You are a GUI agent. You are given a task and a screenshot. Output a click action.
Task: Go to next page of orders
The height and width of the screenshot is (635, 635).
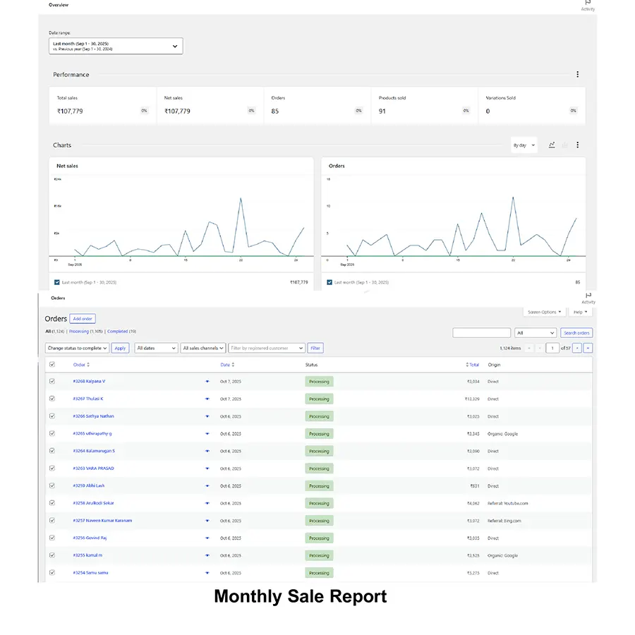coord(576,348)
